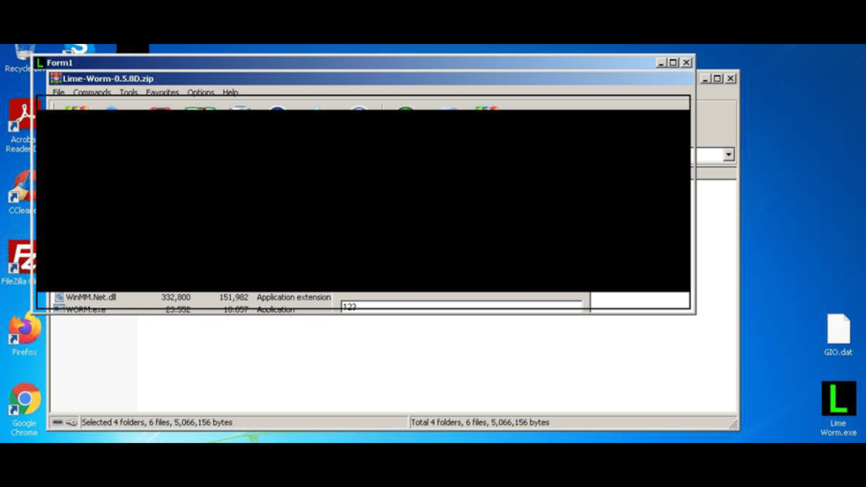Viewport: 866px width, 487px height.
Task: Open the Commands menu
Action: pos(91,92)
